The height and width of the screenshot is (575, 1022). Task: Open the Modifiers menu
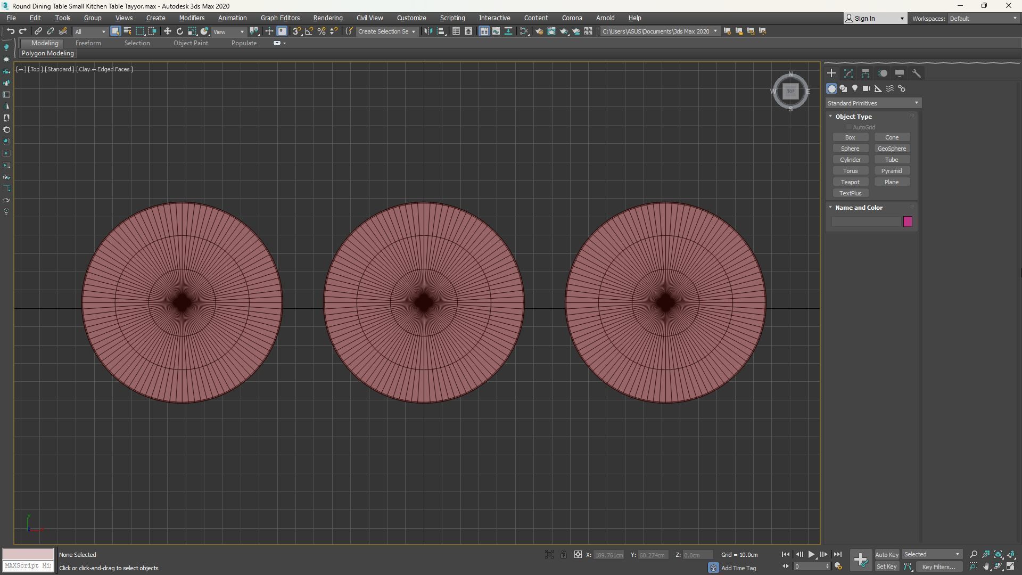point(192,18)
